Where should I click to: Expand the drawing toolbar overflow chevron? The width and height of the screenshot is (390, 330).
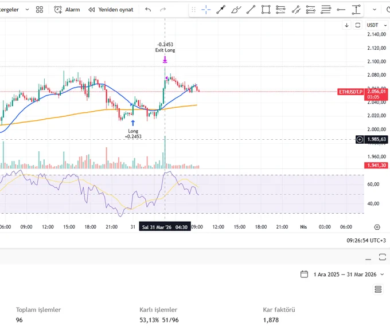(375, 10)
